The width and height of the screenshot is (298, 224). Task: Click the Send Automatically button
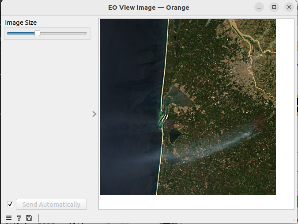pyautogui.click(x=51, y=205)
